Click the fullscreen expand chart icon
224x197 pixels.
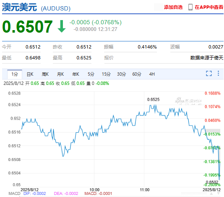pyautogui.click(x=209, y=74)
